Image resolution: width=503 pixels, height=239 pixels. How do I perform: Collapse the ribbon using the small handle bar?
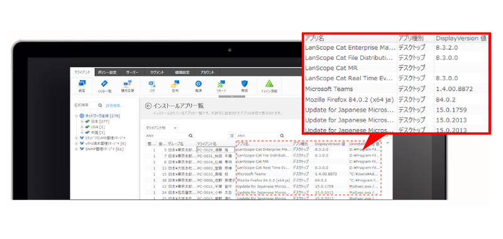[x=231, y=97]
